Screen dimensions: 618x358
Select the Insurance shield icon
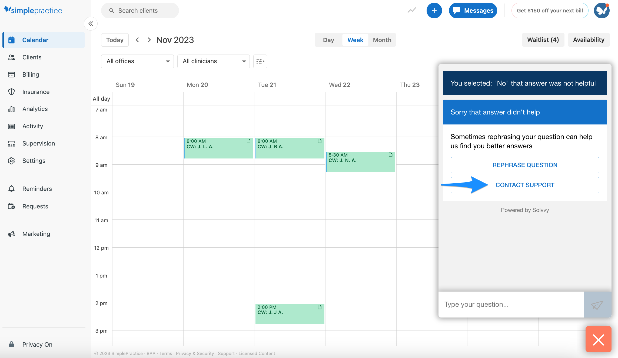point(12,92)
